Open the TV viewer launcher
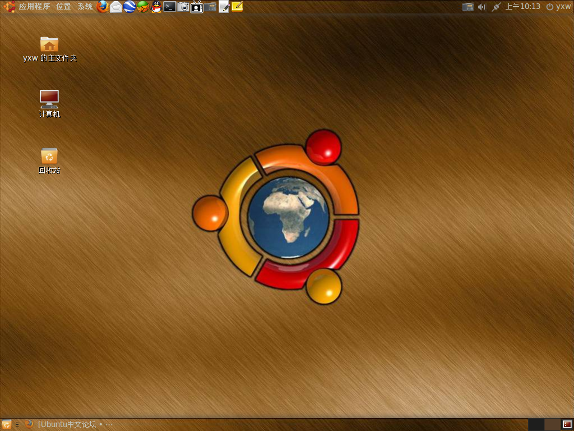The height and width of the screenshot is (431, 574). (x=197, y=7)
